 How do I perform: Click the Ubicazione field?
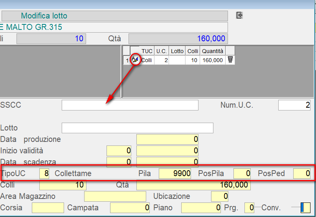point(219,196)
